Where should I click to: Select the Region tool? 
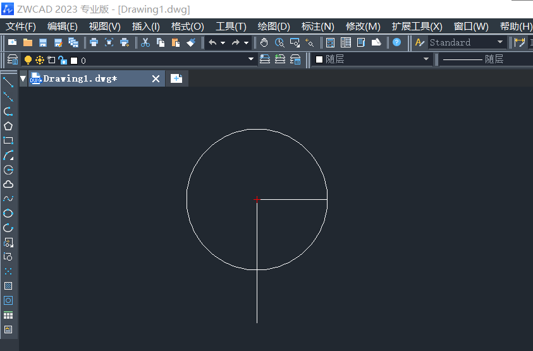[x=8, y=300]
